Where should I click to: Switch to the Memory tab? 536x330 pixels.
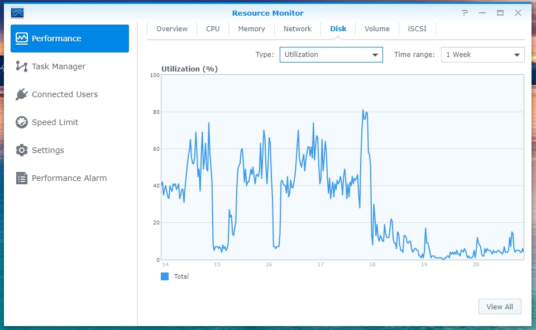pyautogui.click(x=252, y=29)
